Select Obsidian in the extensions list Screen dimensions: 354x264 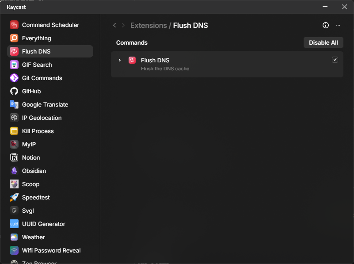pyautogui.click(x=34, y=171)
